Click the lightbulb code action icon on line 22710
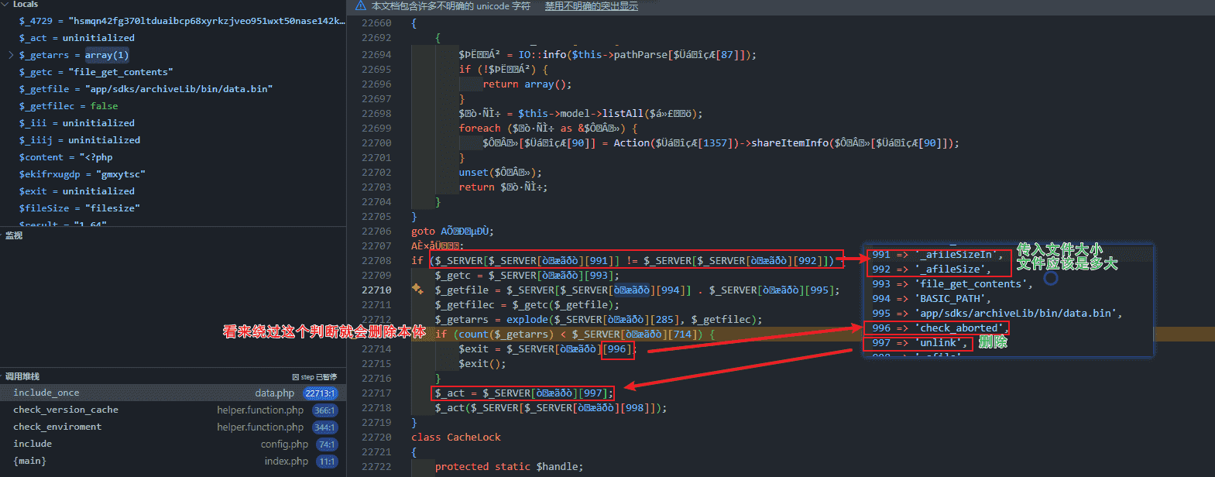This screenshot has width=1215, height=477. coord(417,290)
